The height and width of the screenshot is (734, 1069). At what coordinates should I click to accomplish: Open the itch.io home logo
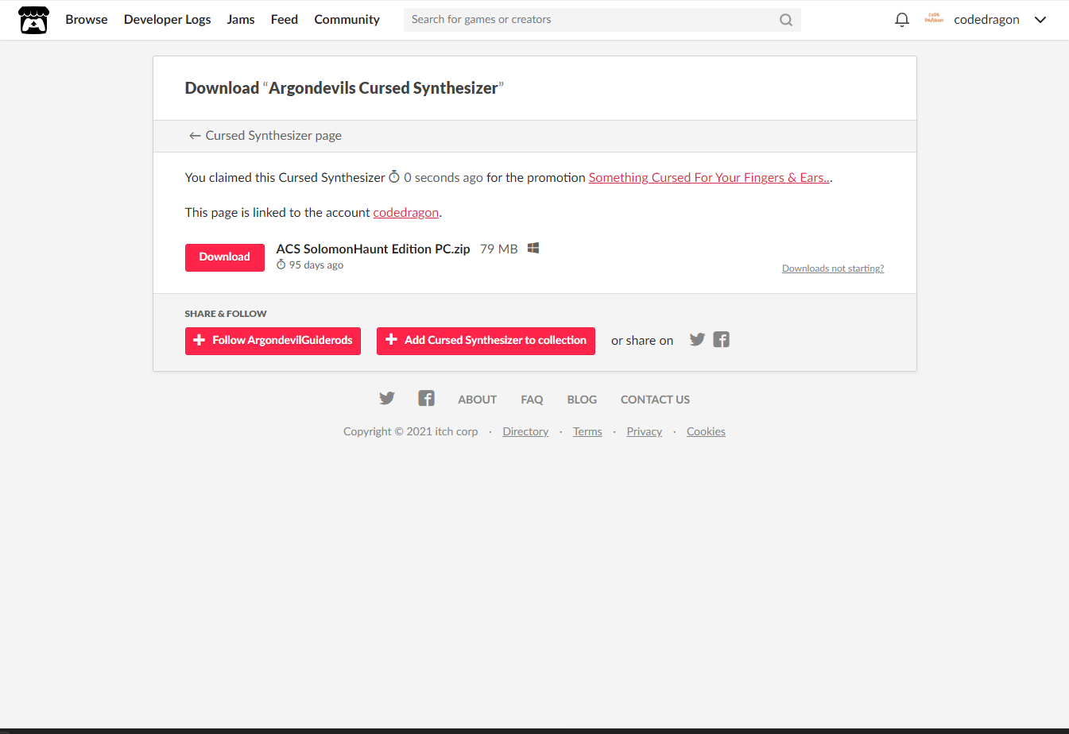[33, 20]
